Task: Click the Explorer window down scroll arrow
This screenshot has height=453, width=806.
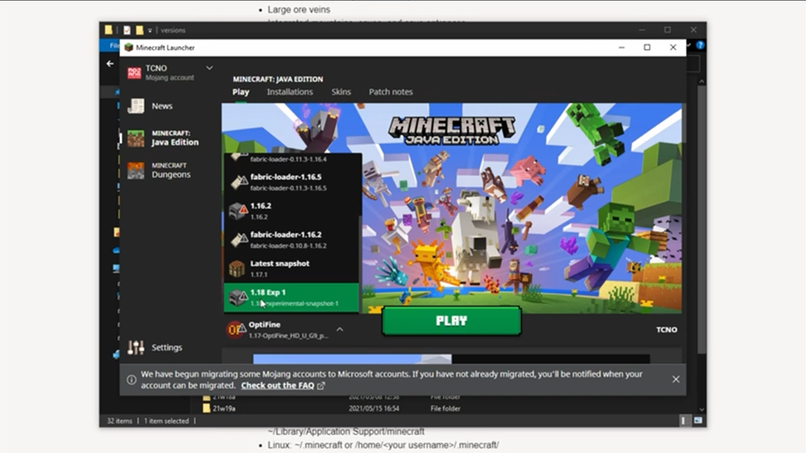Action: pos(702,409)
